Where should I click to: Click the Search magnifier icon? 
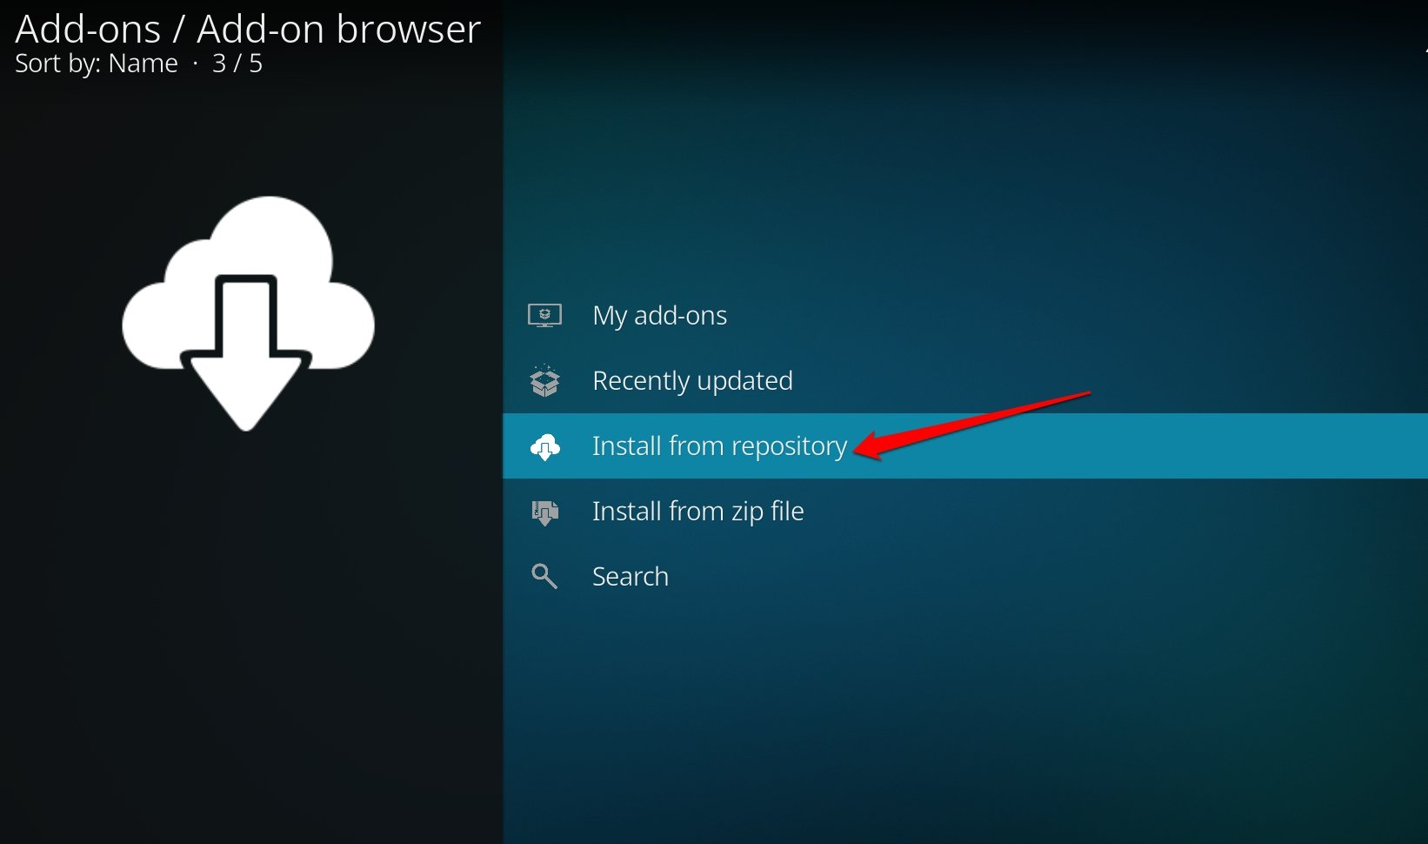tap(544, 576)
